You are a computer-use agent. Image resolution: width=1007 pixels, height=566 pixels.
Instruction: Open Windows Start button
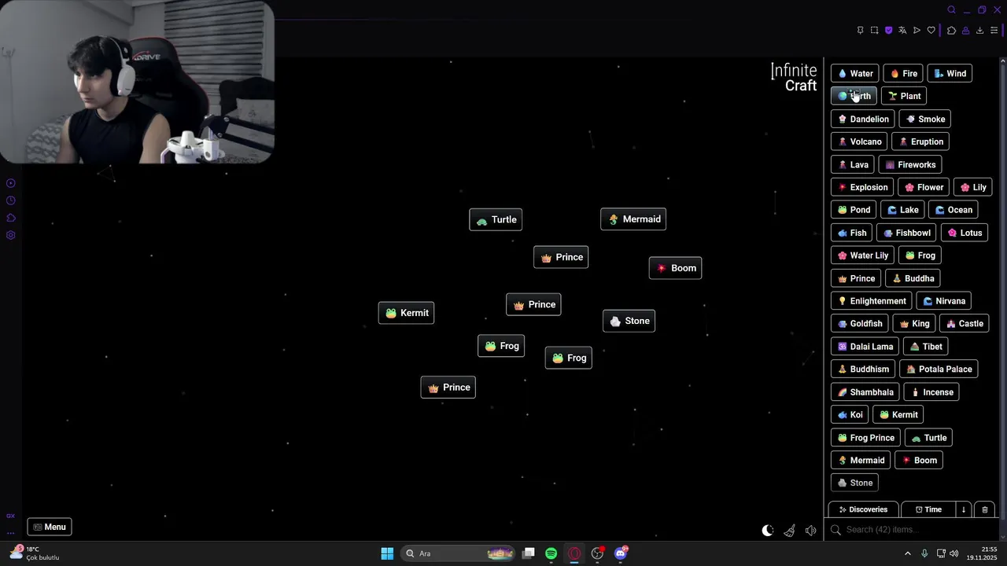click(387, 553)
